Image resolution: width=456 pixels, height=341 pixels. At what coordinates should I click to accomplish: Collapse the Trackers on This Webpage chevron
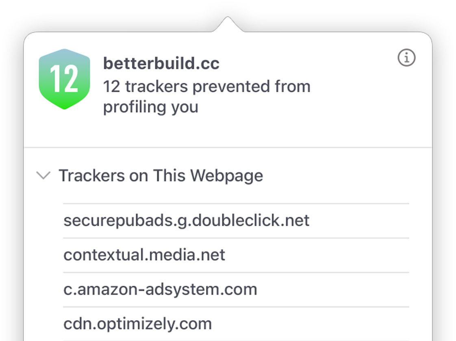pyautogui.click(x=43, y=176)
